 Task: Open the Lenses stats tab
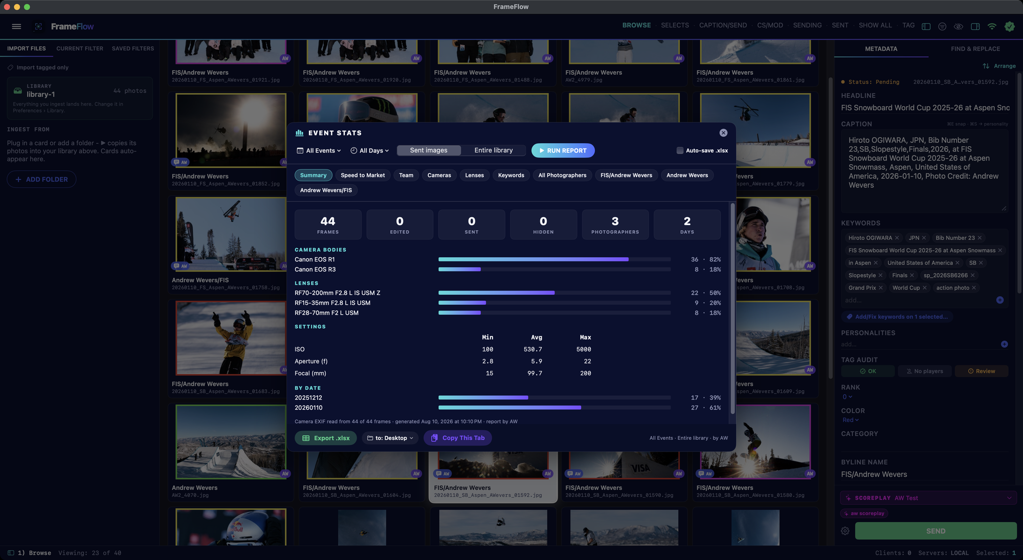(x=474, y=175)
